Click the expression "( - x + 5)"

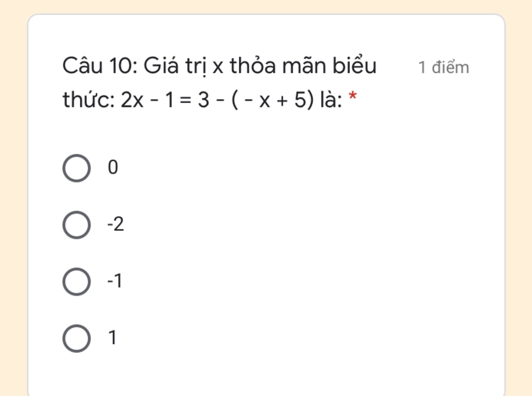pyautogui.click(x=272, y=100)
